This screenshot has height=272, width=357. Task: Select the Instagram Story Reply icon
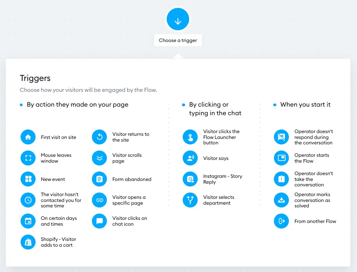190,179
